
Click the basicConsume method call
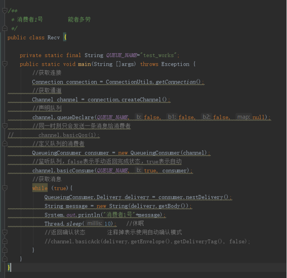point(75,170)
